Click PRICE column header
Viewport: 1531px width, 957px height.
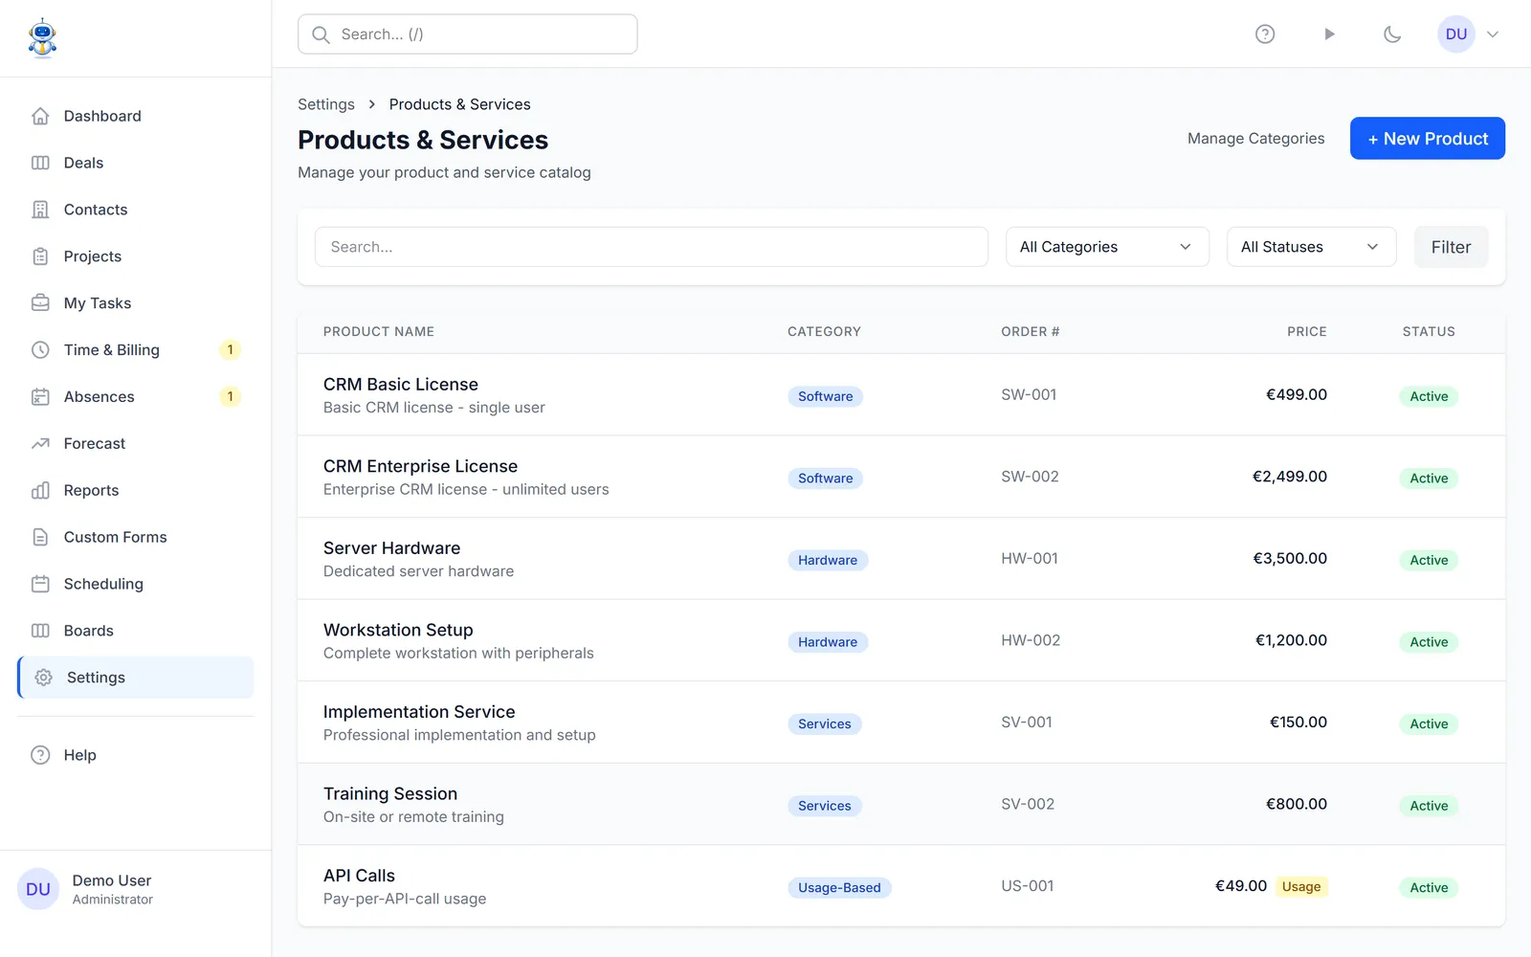tap(1306, 331)
